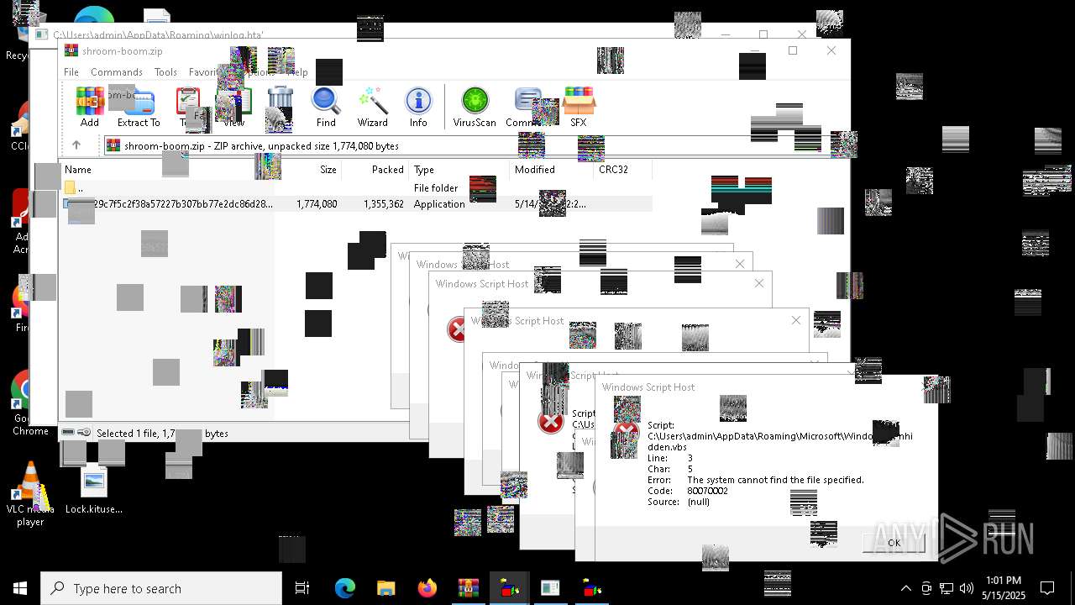The image size is (1075, 605).
Task: Sort by CRC32 column header
Action: 613,170
